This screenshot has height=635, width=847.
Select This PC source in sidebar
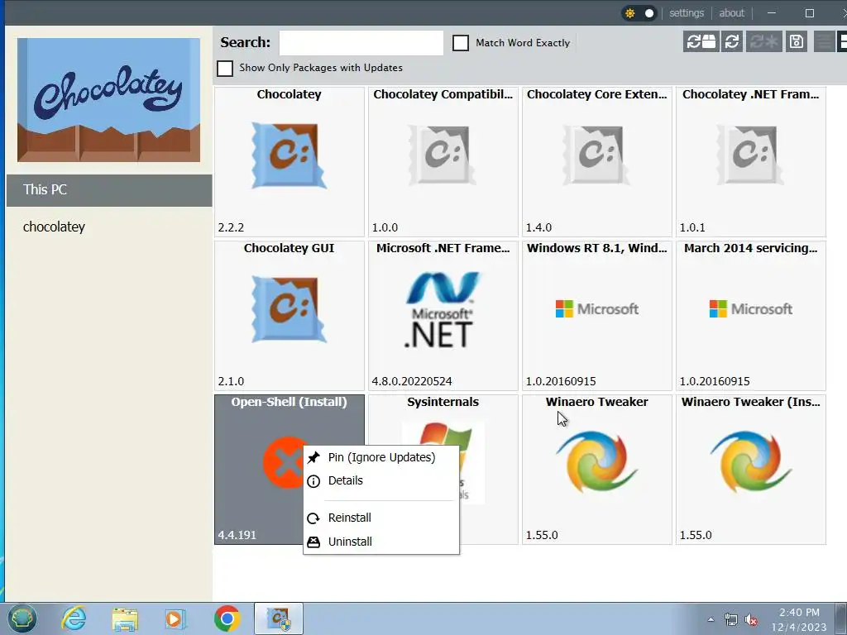[109, 190]
